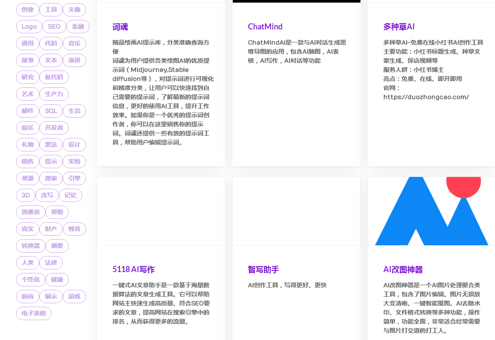Open the 低代码 tag
Image resolution: width=495 pixels, height=340 pixels.
coord(54,77)
